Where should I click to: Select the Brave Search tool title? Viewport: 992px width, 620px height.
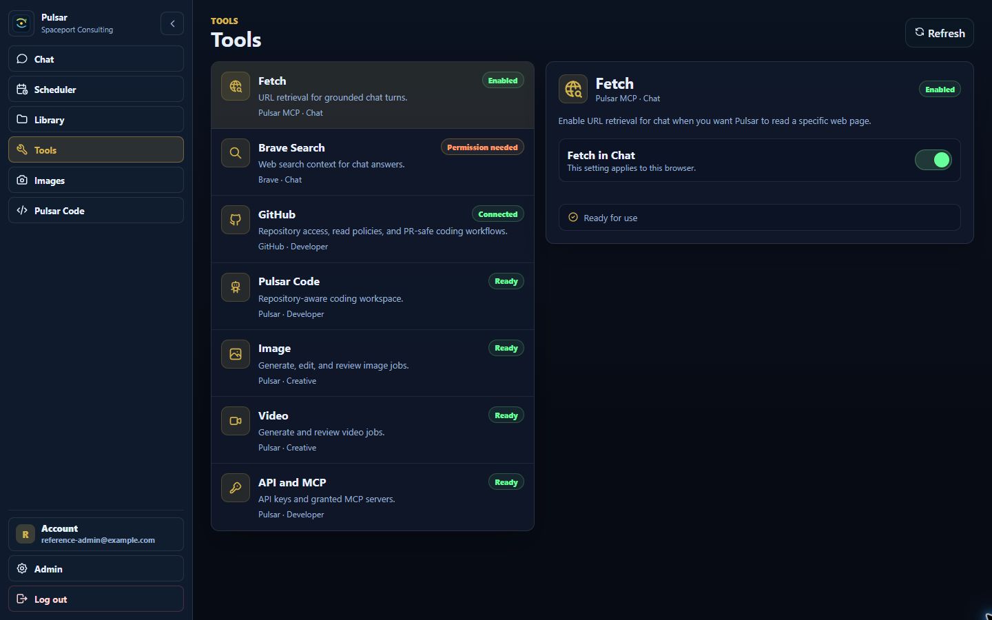pos(291,147)
